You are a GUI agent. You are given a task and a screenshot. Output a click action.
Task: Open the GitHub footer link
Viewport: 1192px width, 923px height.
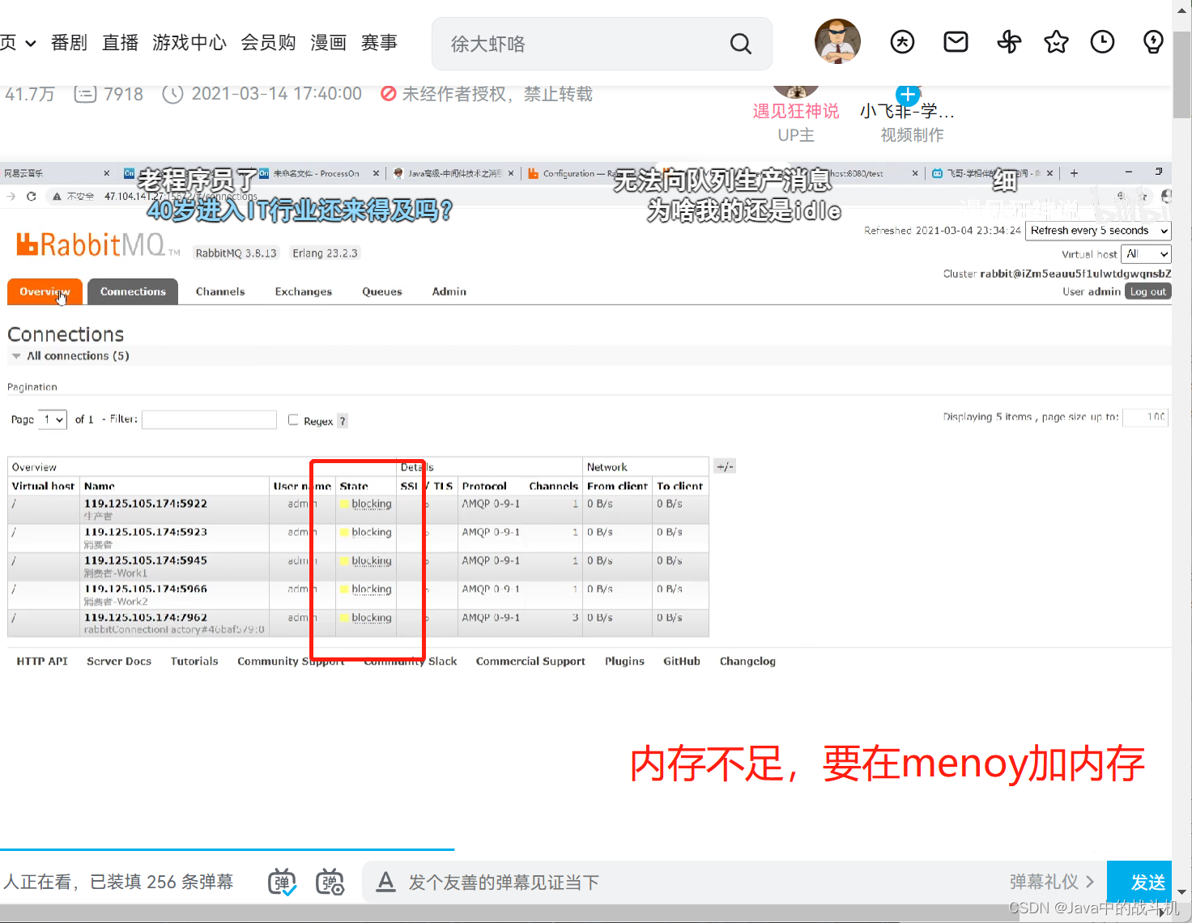[682, 661]
